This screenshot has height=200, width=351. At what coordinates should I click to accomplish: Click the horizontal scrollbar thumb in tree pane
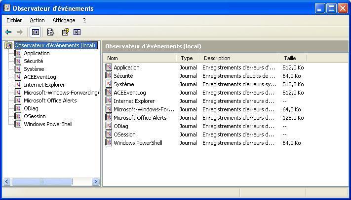42,181
